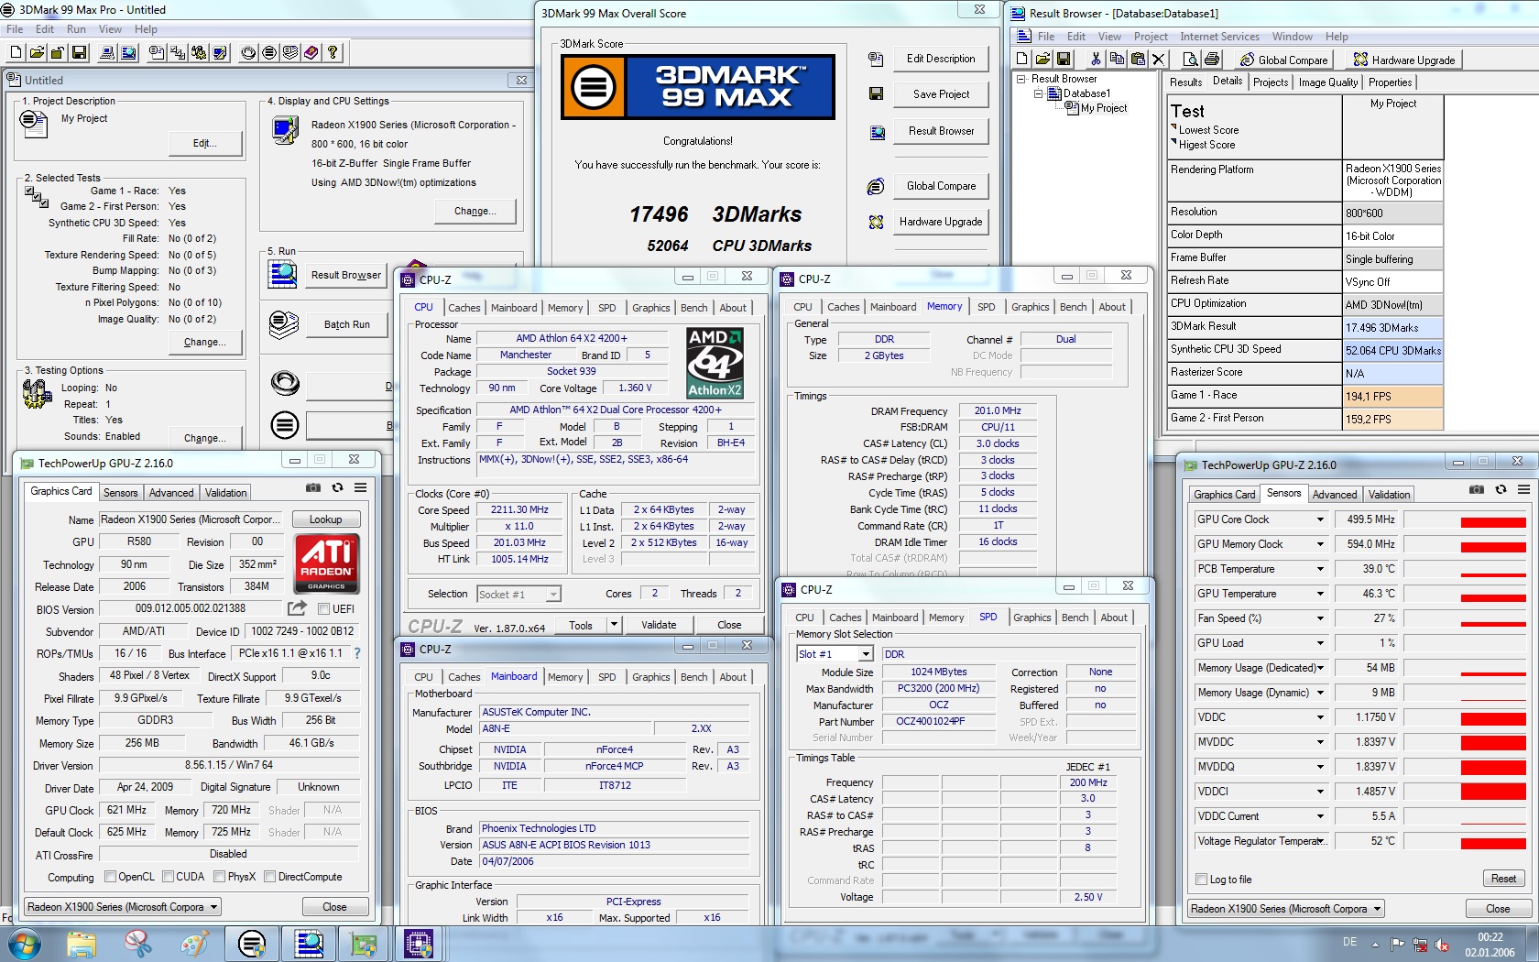The image size is (1539, 962).
Task: Open Paint from the taskbar
Action: point(195,943)
